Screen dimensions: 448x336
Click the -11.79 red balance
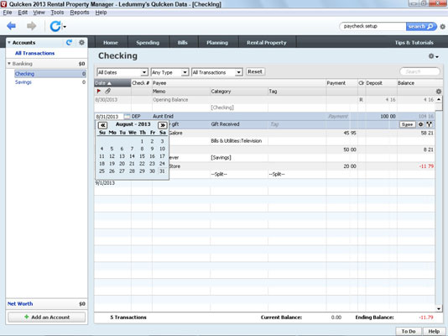[426, 166]
